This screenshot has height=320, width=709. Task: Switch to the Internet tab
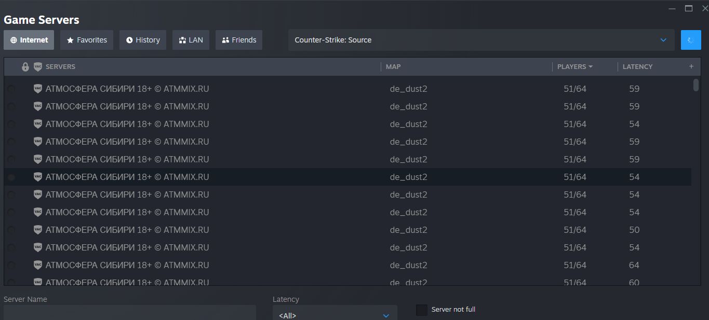29,40
